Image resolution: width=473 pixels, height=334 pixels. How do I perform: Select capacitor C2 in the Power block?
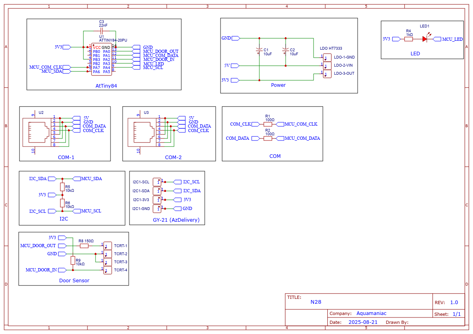285,51
